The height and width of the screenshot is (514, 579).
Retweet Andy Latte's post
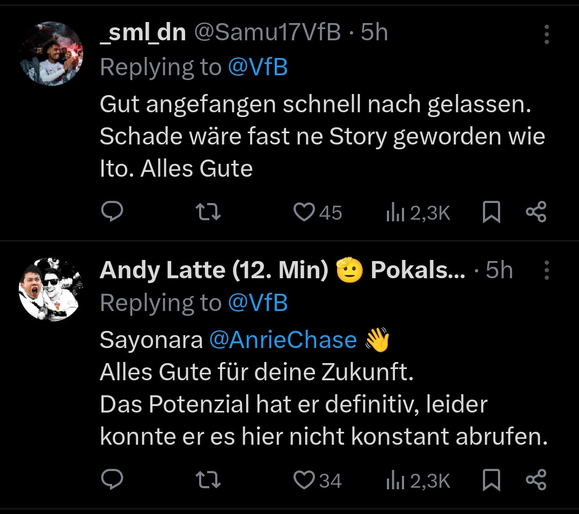coord(208,480)
